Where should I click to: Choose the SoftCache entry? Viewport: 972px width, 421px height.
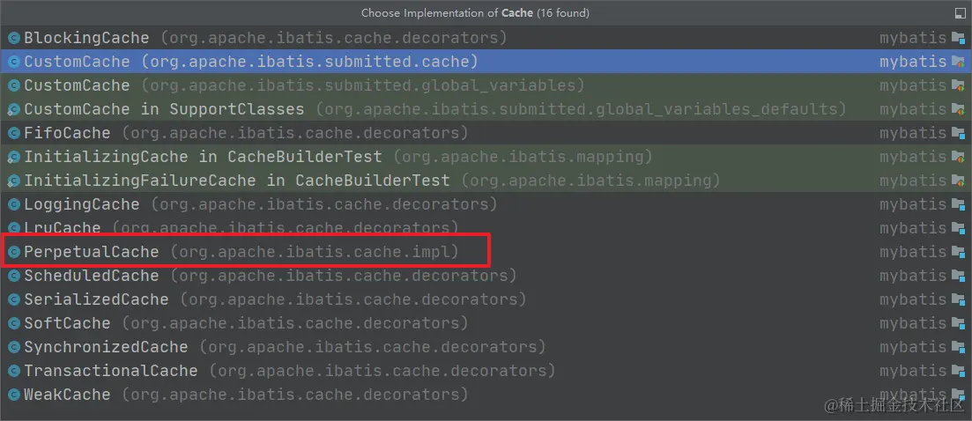click(67, 323)
